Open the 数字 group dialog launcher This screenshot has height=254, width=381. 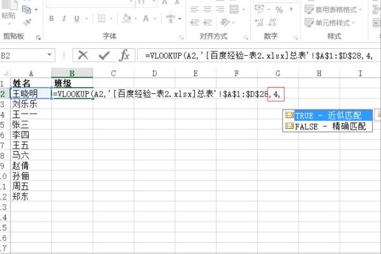295,37
